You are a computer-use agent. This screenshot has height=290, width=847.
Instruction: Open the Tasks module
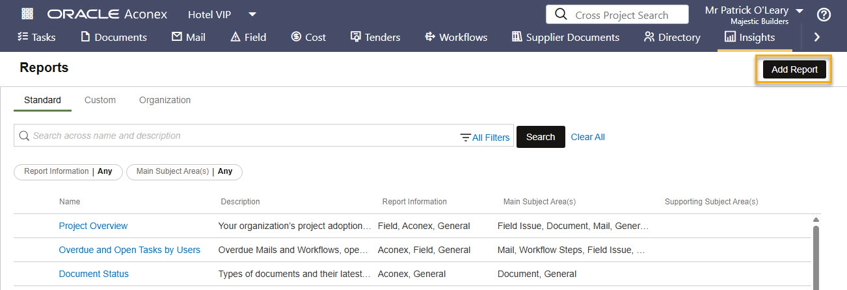(x=36, y=37)
